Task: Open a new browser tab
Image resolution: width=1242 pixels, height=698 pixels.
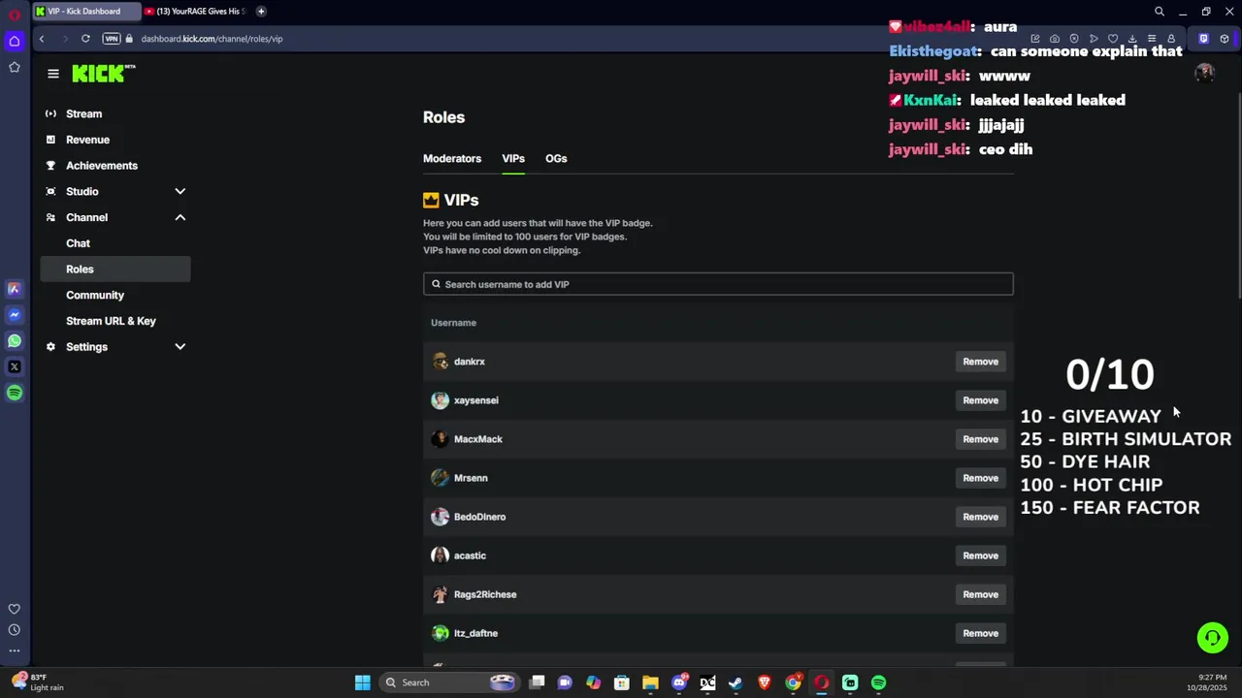Action: [261, 12]
